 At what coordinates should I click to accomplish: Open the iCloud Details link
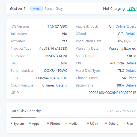131,34
